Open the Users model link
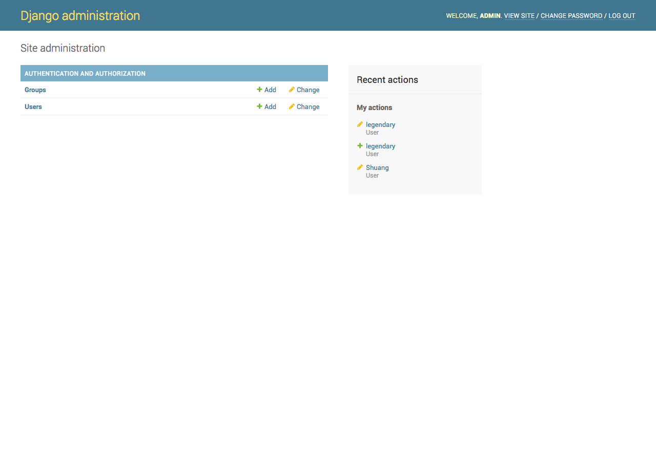 pyautogui.click(x=33, y=106)
